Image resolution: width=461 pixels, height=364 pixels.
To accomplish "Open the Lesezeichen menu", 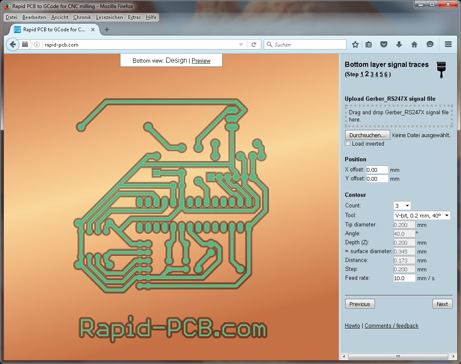I will pyautogui.click(x=109, y=17).
